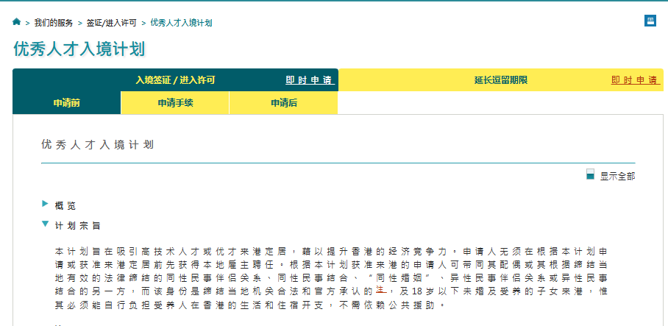Open 即时申请 link in the 延长逗留期限 tab
Viewport: 668px width, 326px height.
tap(635, 80)
